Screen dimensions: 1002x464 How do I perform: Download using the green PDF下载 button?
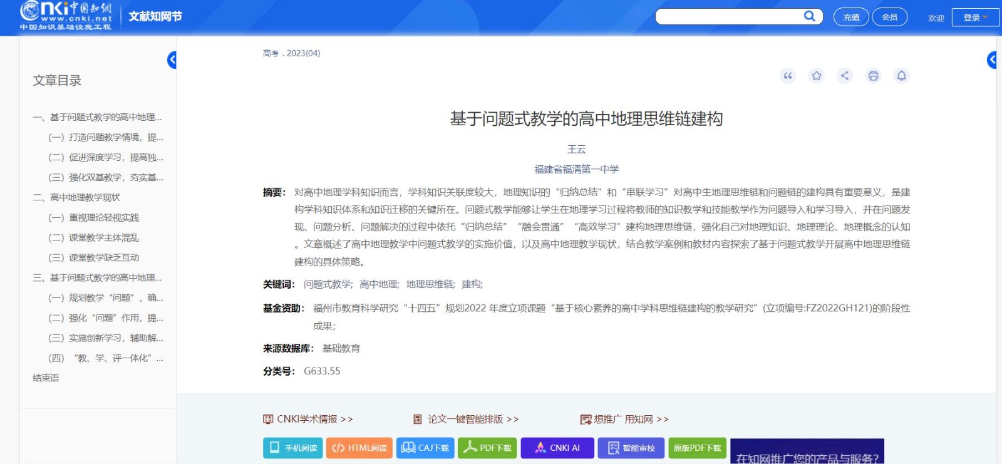(x=487, y=448)
